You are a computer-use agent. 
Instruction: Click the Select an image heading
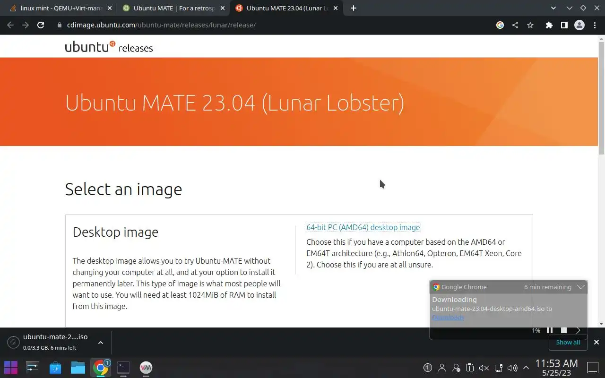tap(123, 189)
